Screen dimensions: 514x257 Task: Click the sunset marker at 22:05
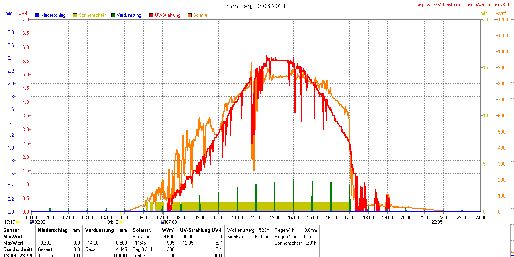click(x=445, y=222)
